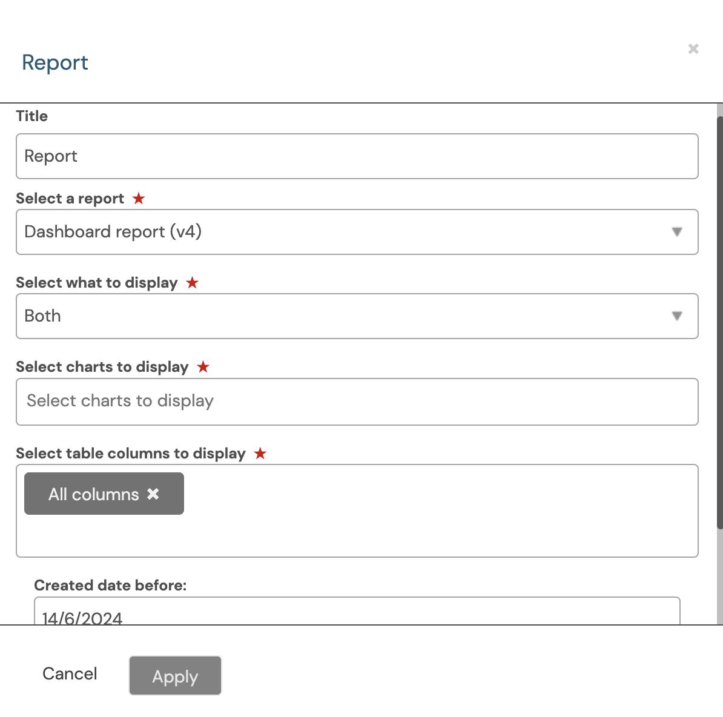
Task: Click the "Report" dialog heading
Action: (54, 62)
